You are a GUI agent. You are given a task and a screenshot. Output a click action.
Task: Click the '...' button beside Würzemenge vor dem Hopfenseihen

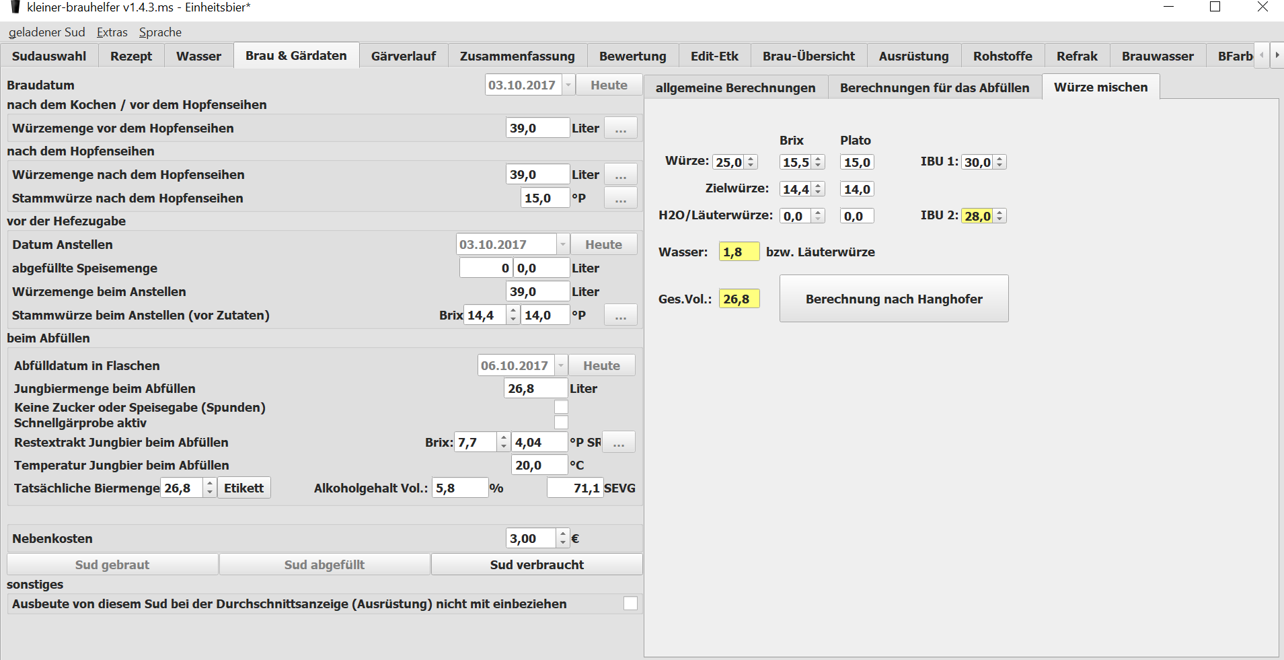tap(620, 129)
